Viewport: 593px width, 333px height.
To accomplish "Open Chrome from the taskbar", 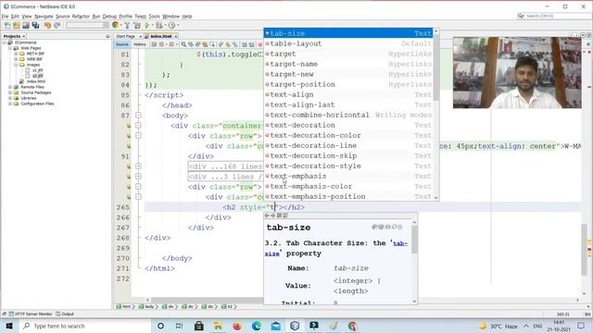I will click(x=352, y=326).
